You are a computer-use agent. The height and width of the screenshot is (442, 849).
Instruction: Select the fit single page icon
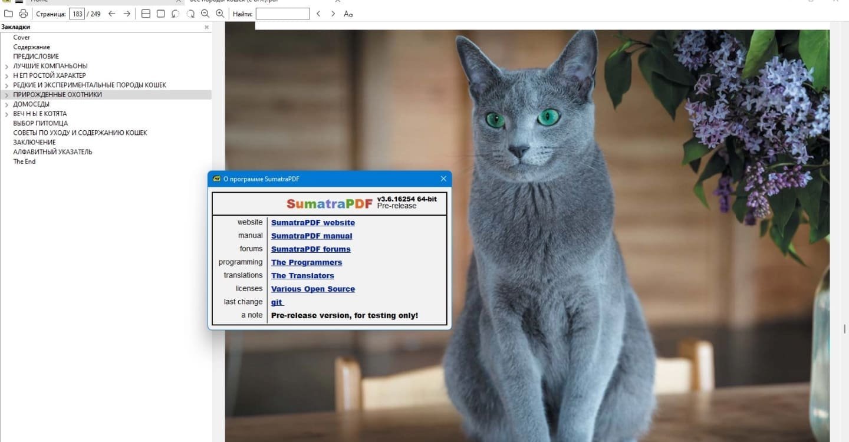coord(160,14)
